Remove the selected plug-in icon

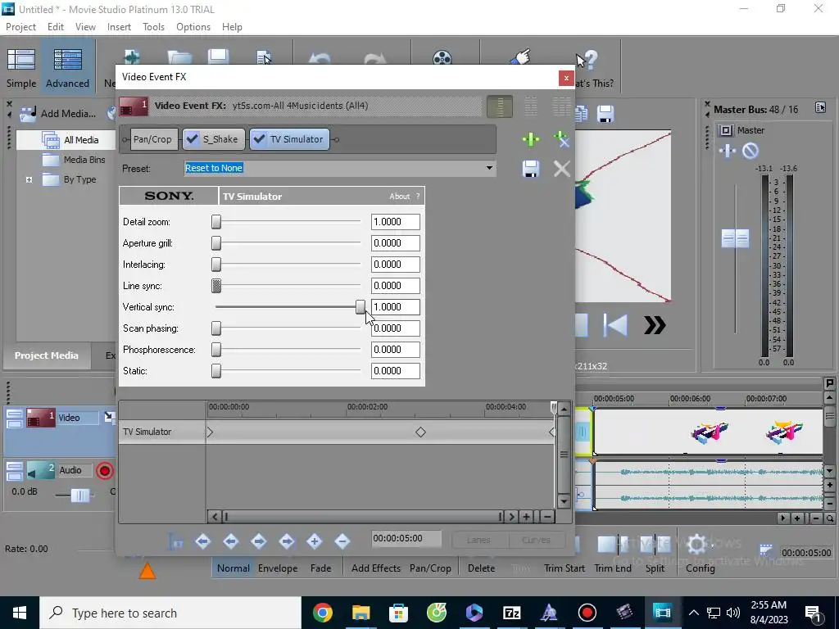[561, 139]
